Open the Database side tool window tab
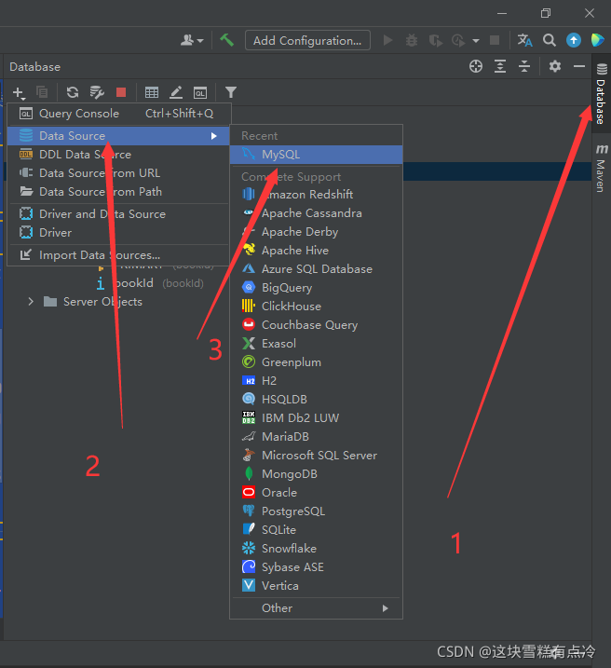Screen dimensions: 611x668 601,94
